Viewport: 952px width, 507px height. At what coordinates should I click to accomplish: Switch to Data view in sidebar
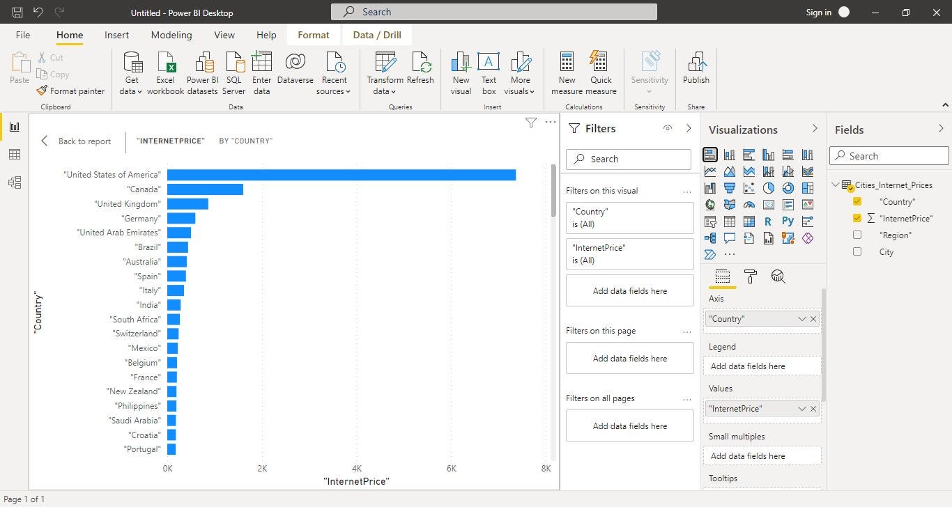tap(14, 155)
